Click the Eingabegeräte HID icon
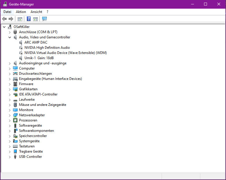This screenshot has height=180, width=226. point(15,79)
